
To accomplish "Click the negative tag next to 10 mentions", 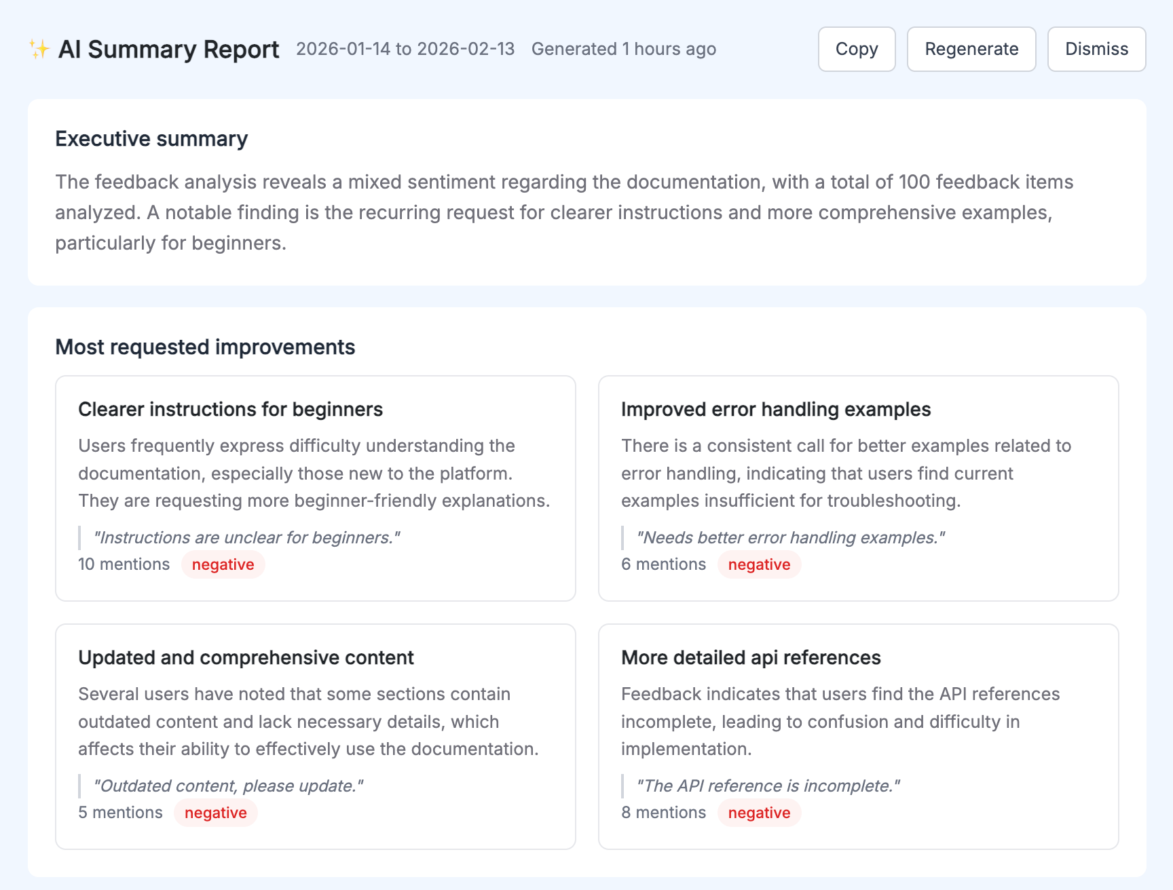I will 223,564.
